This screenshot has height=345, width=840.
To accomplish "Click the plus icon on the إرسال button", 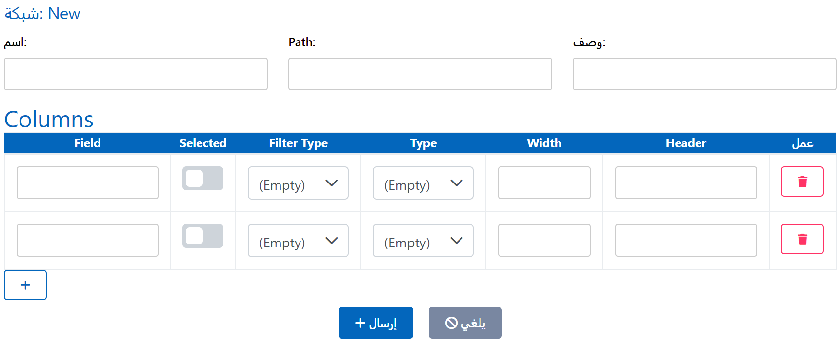I will click(x=360, y=323).
